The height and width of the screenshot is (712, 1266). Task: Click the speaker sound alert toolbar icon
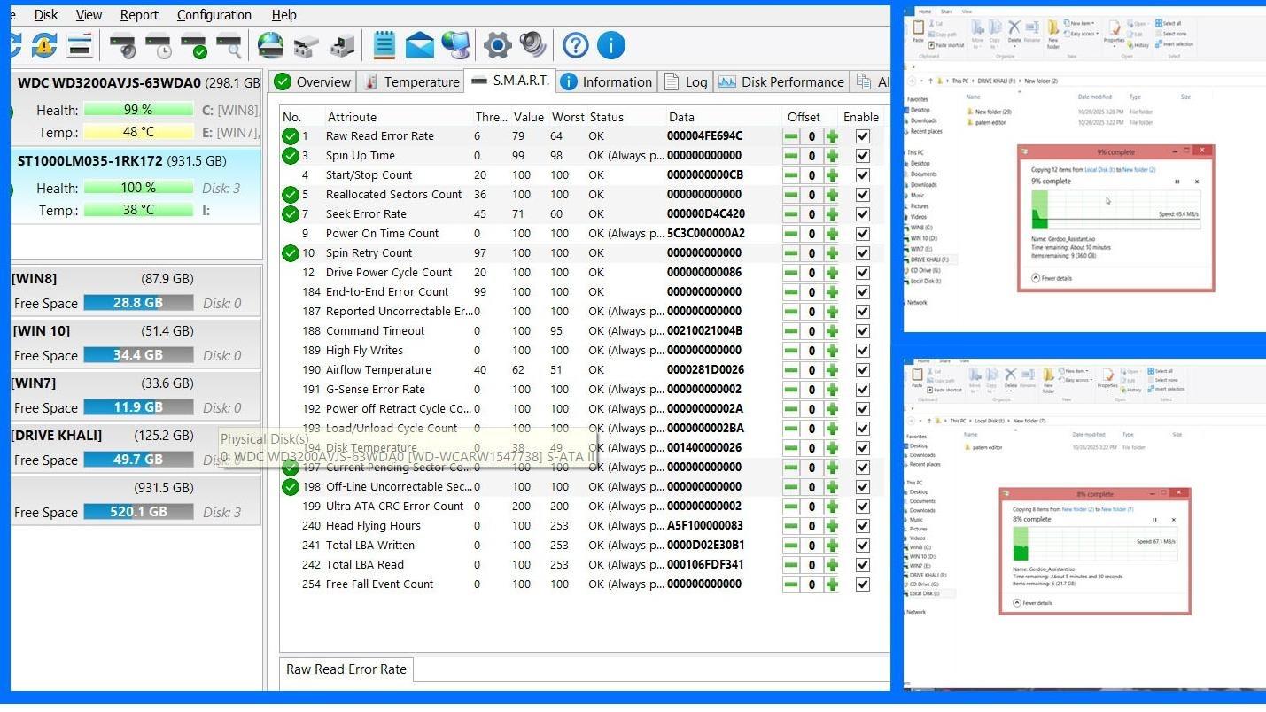click(532, 45)
